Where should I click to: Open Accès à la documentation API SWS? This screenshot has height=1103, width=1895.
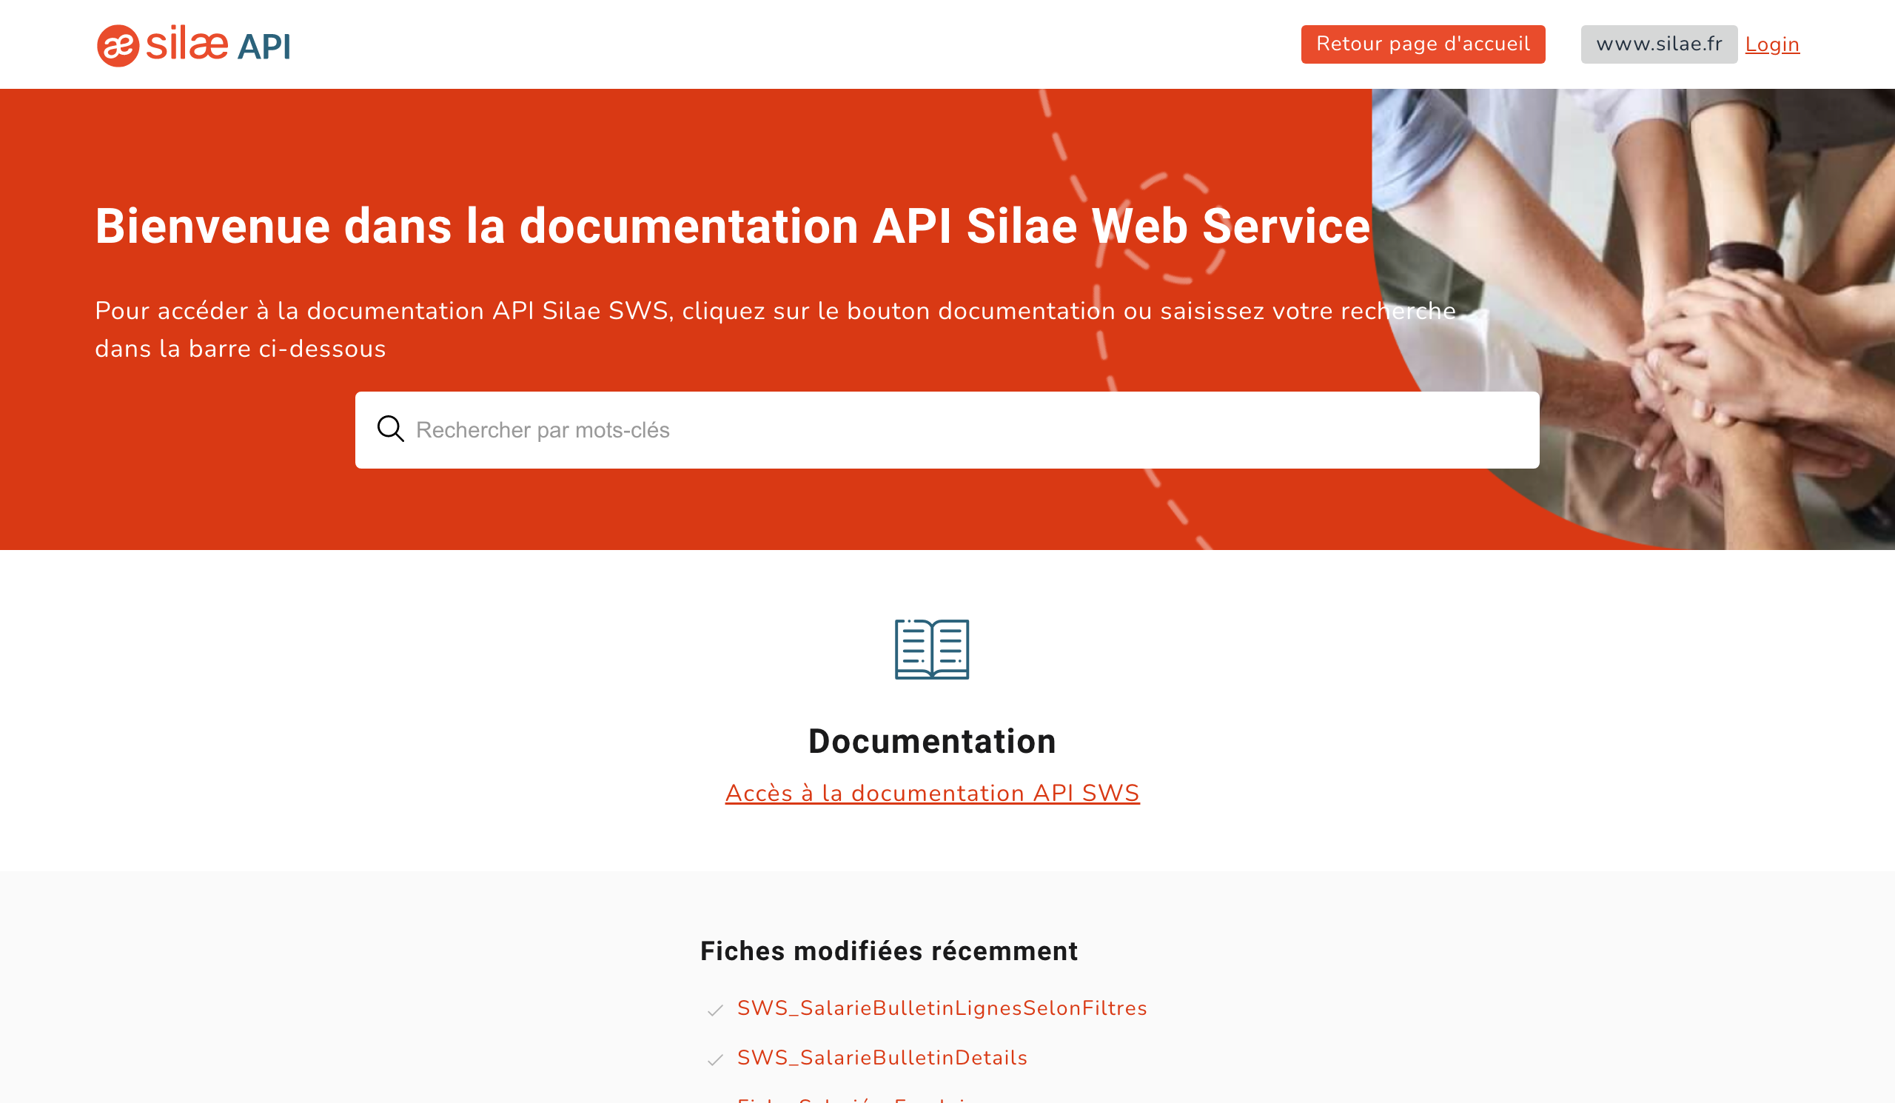point(932,794)
